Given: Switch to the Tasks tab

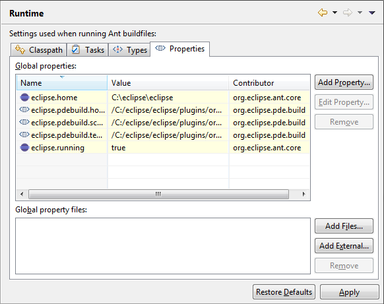Looking at the screenshot, I should pyautogui.click(x=88, y=50).
